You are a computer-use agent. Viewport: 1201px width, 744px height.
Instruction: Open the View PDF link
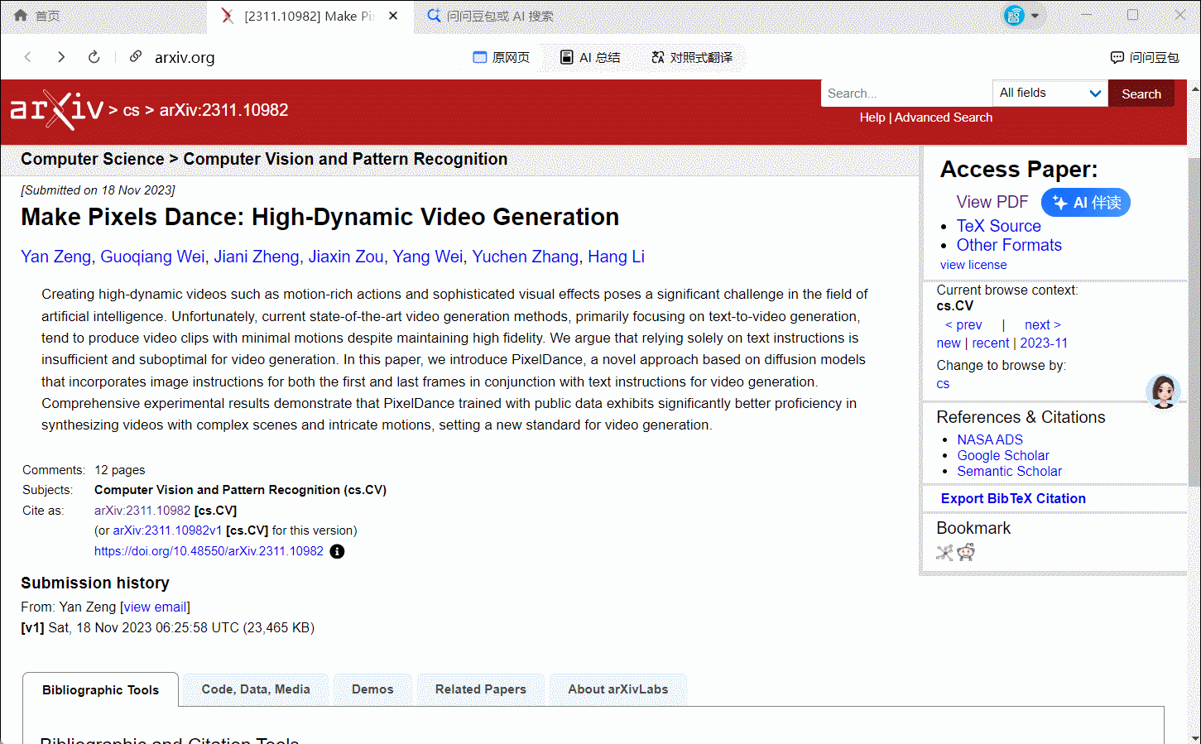point(992,202)
